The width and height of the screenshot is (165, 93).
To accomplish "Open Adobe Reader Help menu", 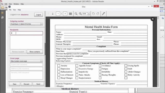I will (x=22, y=4).
